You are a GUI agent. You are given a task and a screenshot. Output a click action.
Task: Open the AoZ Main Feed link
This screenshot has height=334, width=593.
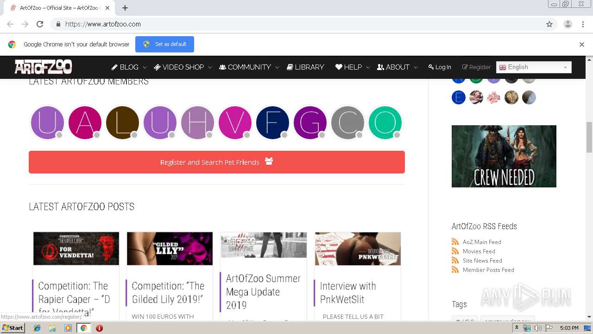(482, 242)
